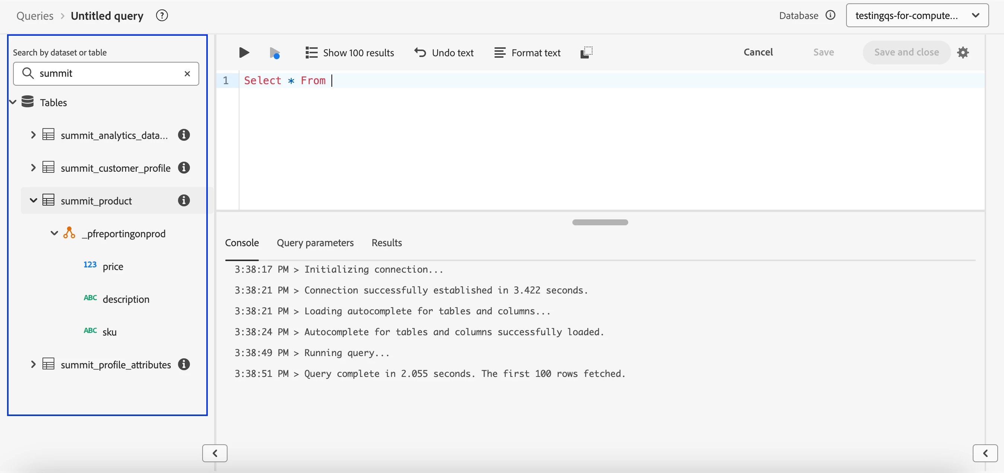Viewport: 1004px width, 473px height.
Task: Collapse the summit_product table node
Action: click(34, 200)
